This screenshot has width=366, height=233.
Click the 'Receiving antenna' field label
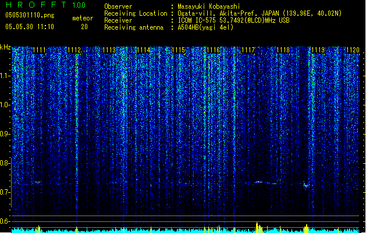tap(134, 27)
